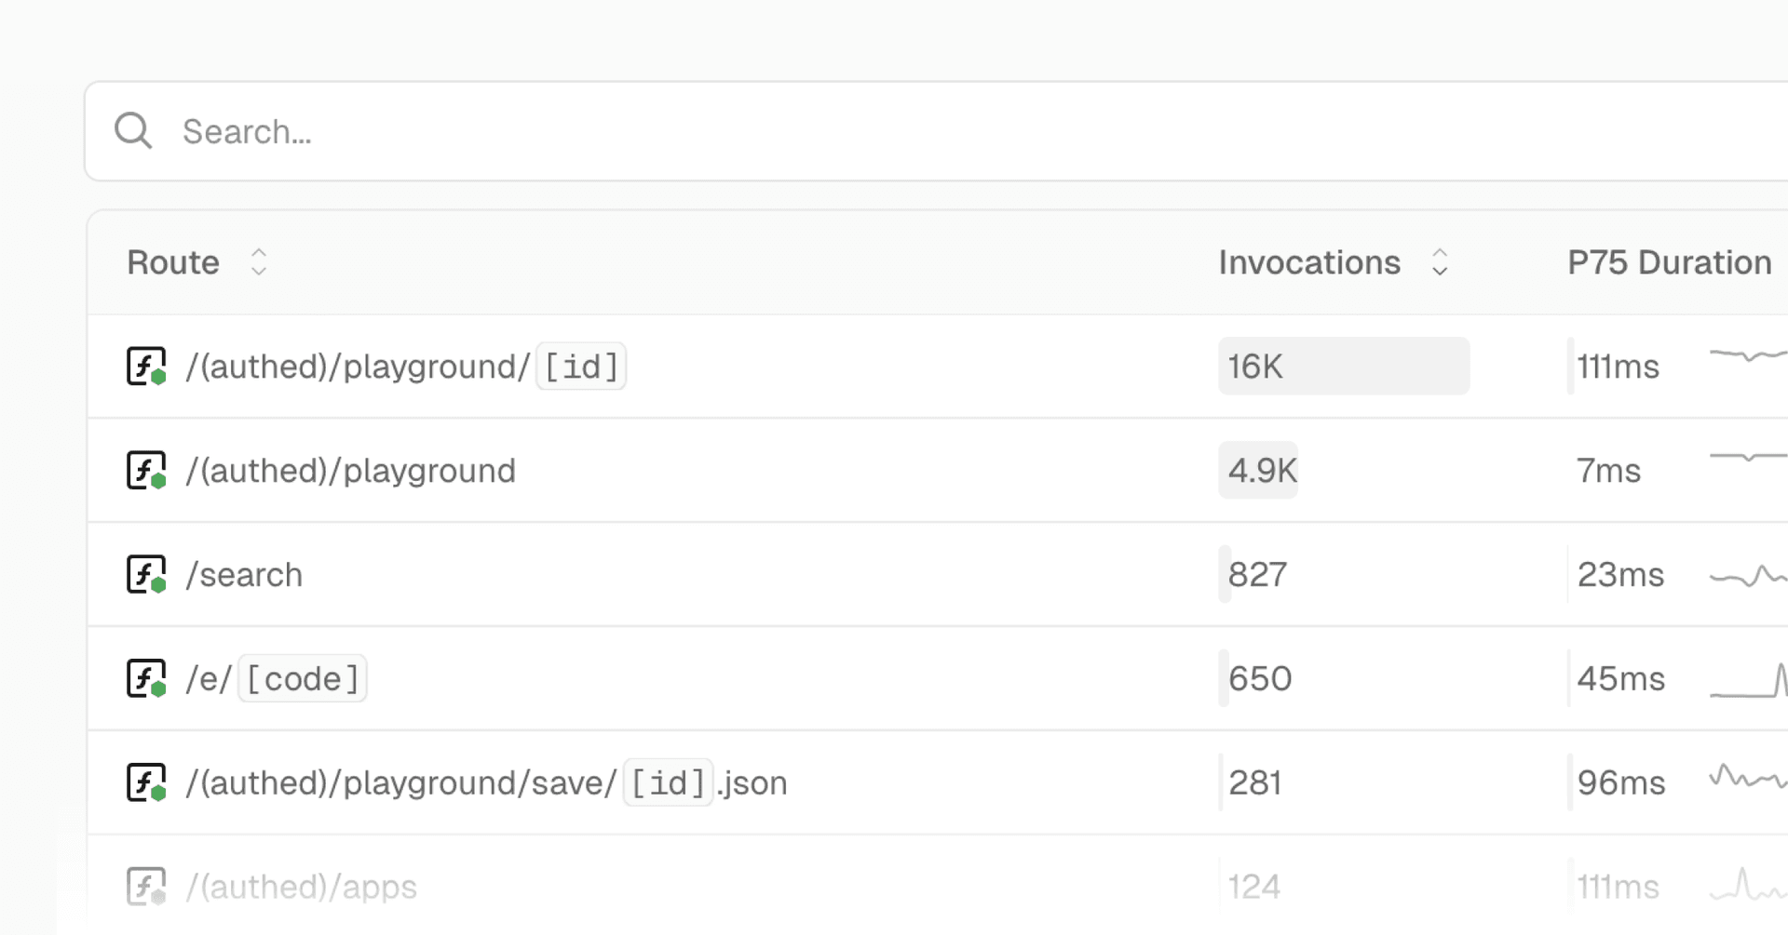The height and width of the screenshot is (935, 1788).
Task: Click function icon beside /search route
Action: (x=146, y=575)
